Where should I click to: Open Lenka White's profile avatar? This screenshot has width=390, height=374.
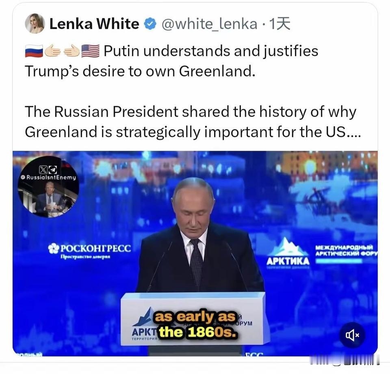point(35,24)
